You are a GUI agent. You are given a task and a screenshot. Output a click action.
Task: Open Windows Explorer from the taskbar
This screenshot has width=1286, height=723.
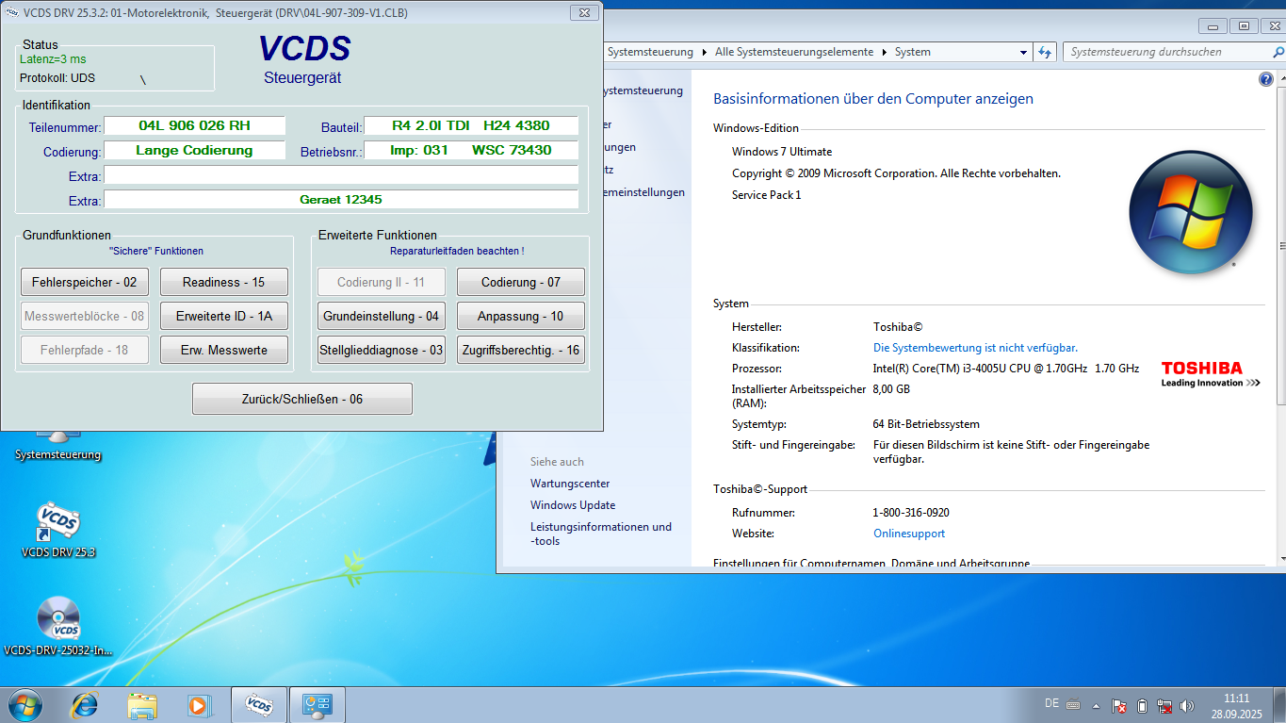(x=142, y=705)
